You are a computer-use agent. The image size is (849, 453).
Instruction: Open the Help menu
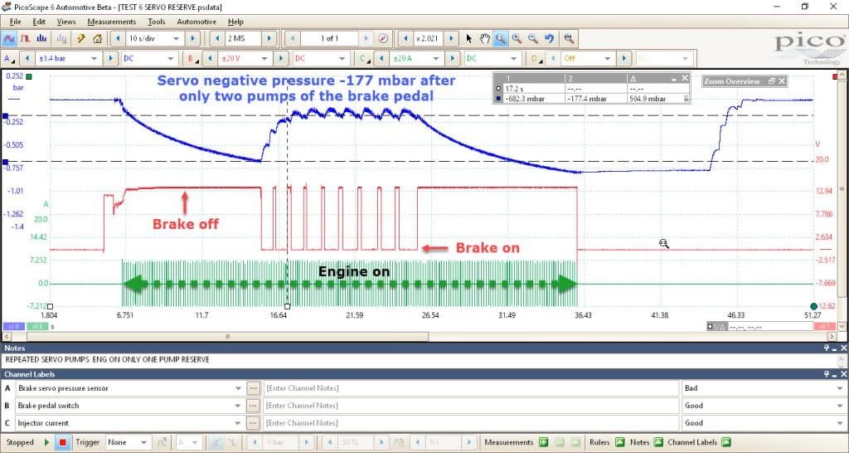click(235, 22)
